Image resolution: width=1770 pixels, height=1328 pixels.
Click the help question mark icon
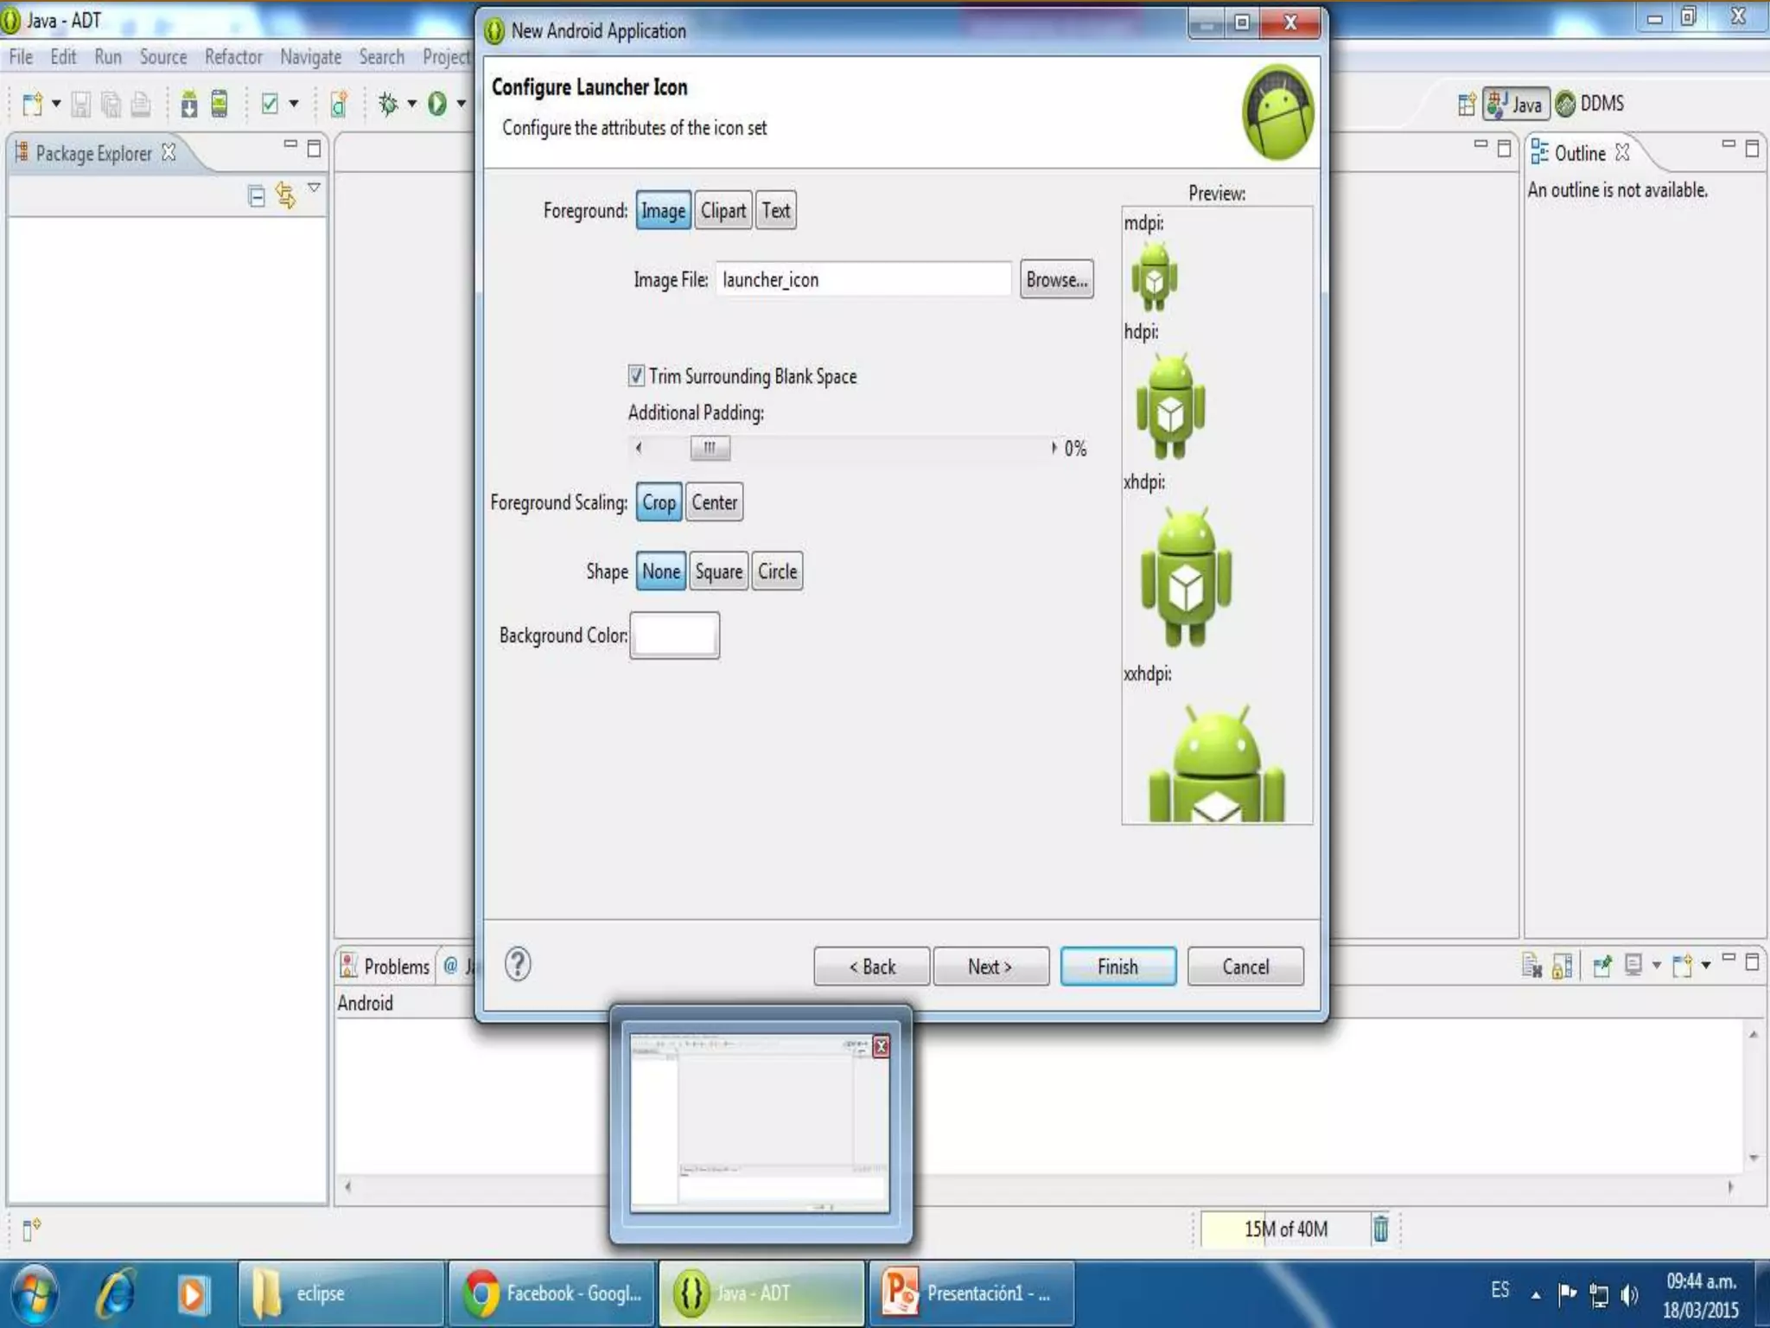point(518,964)
